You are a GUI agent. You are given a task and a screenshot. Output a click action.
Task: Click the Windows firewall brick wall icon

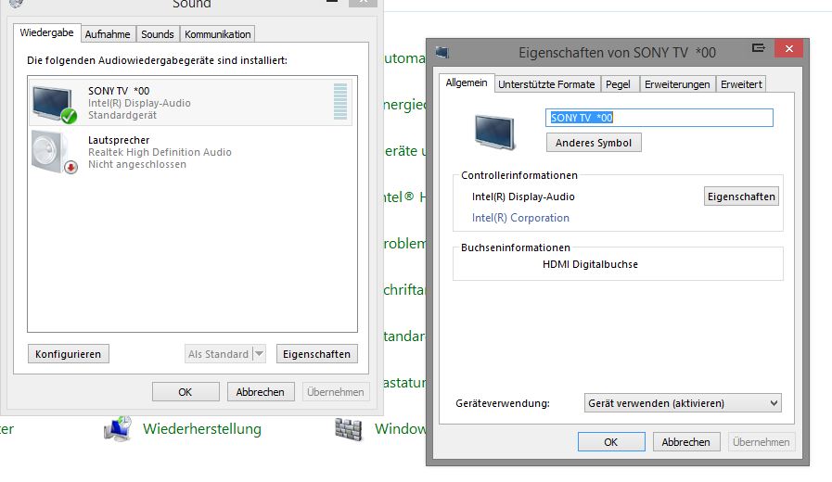click(348, 429)
